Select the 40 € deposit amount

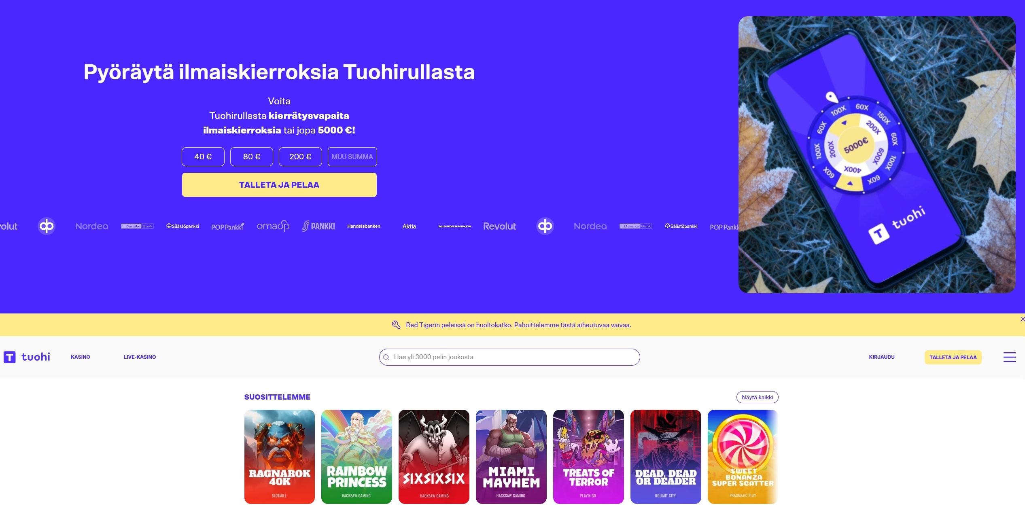[203, 157]
